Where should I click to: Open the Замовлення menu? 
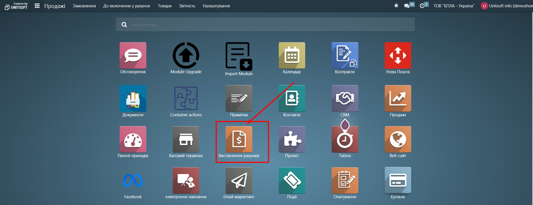coord(84,6)
